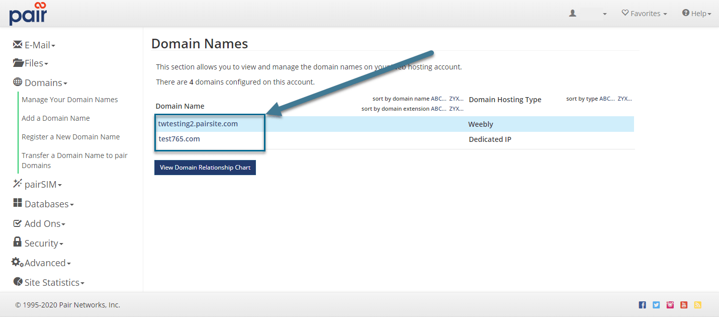719x317 pixels.
Task: Open the twtesting2.pairsite.com domain
Action: (x=198, y=124)
